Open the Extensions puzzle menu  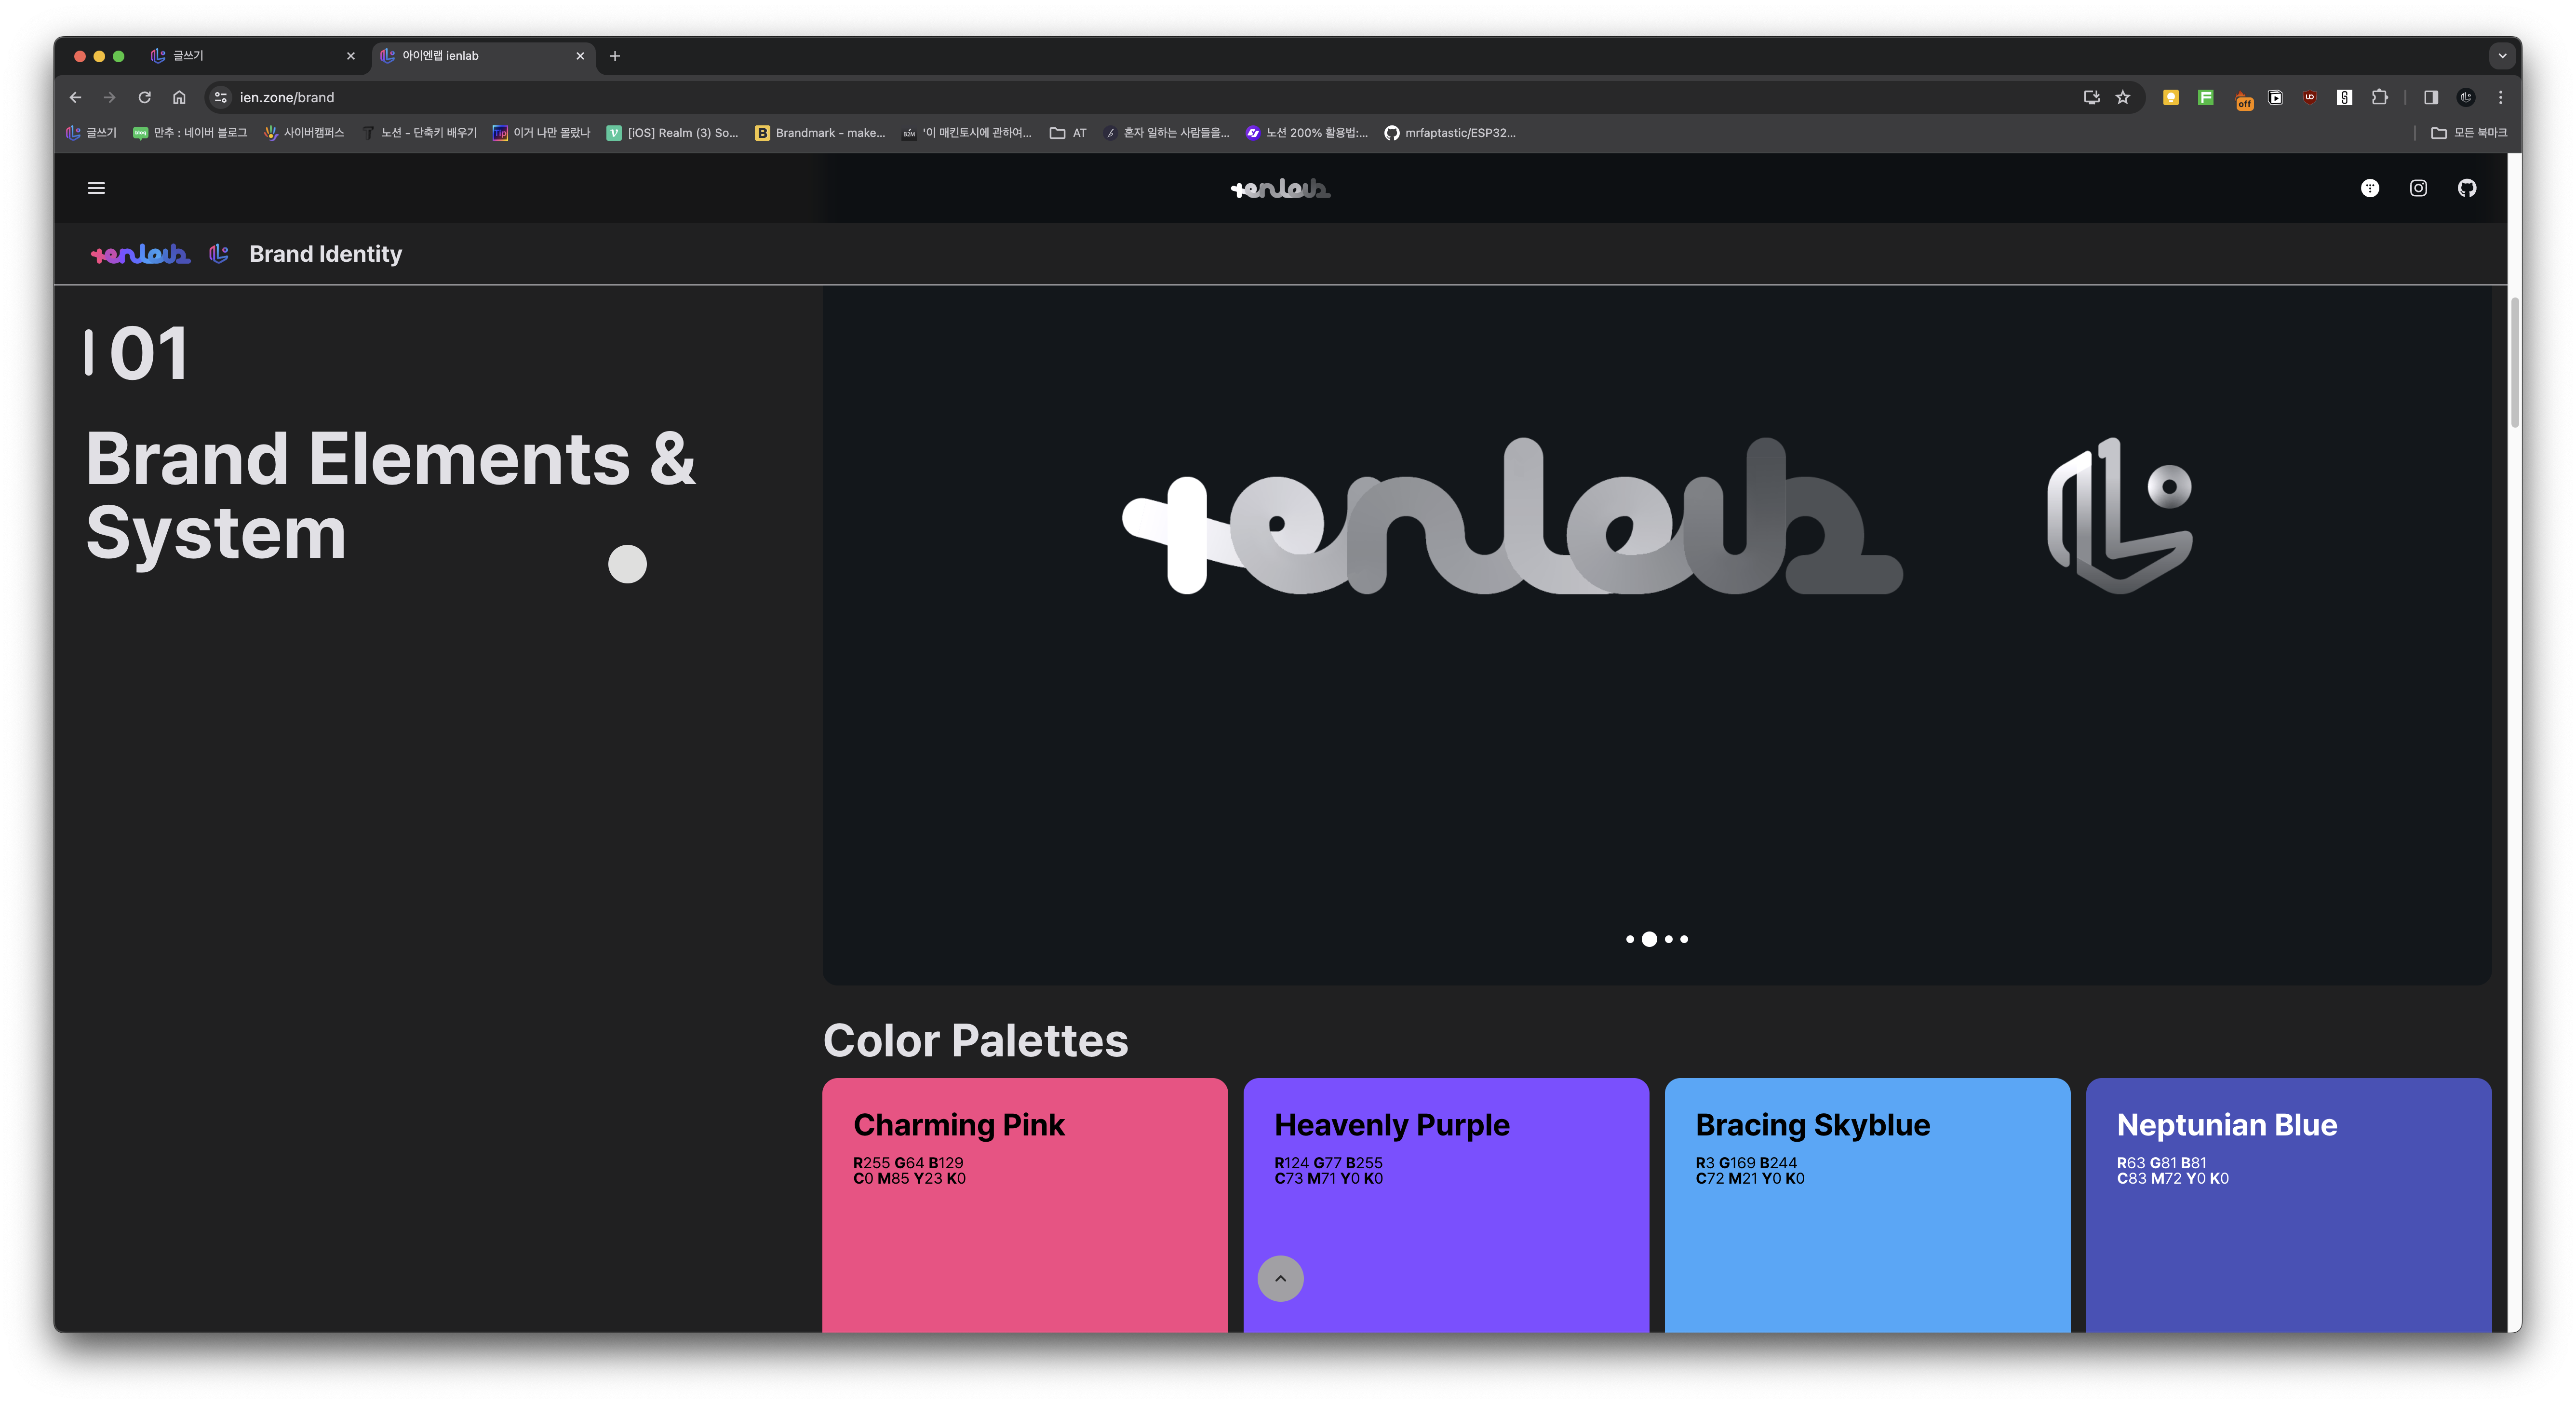[x=2380, y=97]
